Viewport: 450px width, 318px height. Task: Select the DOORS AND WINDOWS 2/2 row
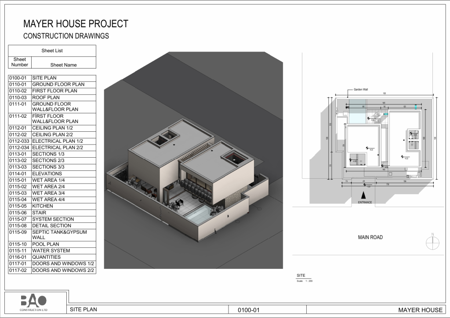(52, 271)
